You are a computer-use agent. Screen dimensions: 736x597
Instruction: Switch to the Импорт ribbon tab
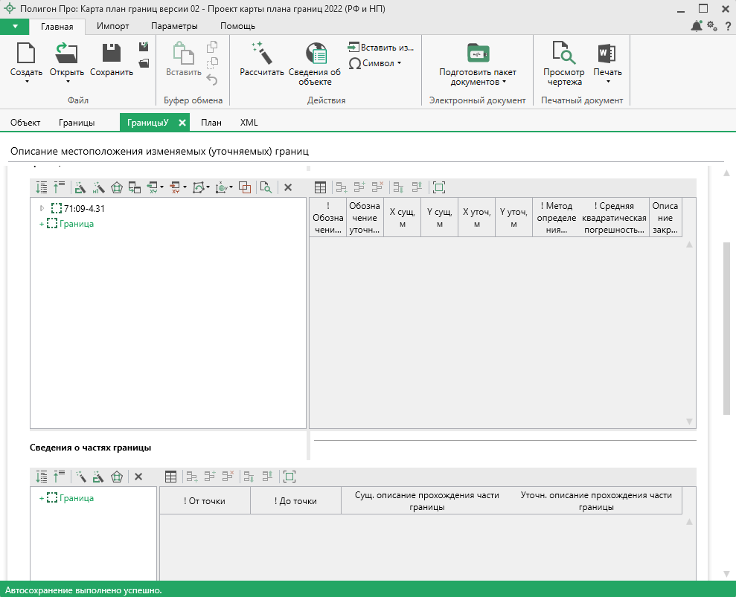[112, 26]
